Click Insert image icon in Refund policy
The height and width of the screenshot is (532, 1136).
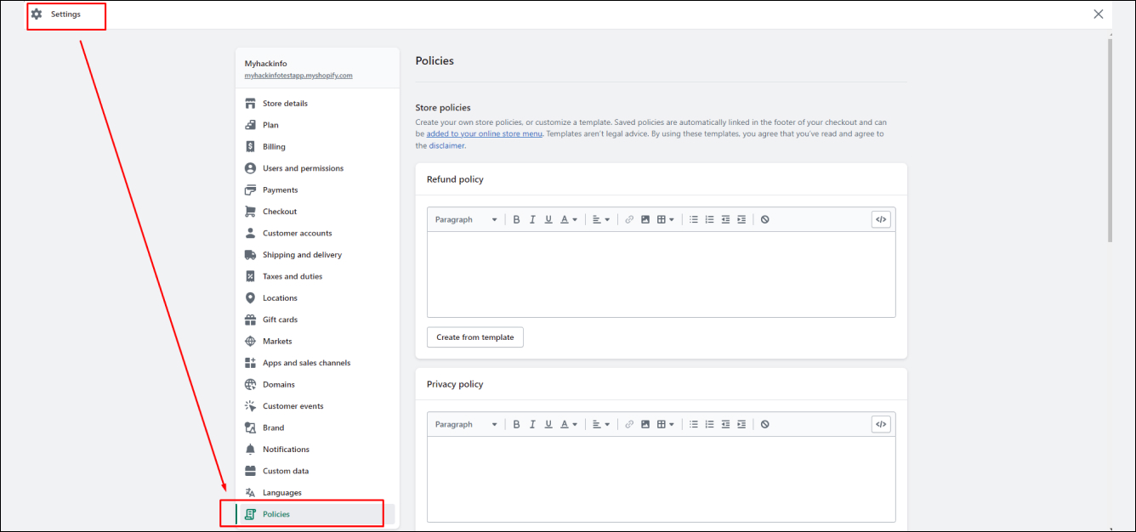click(x=645, y=219)
